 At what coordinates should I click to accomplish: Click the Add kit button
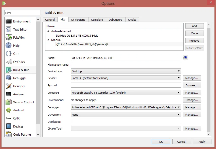pos(194,26)
